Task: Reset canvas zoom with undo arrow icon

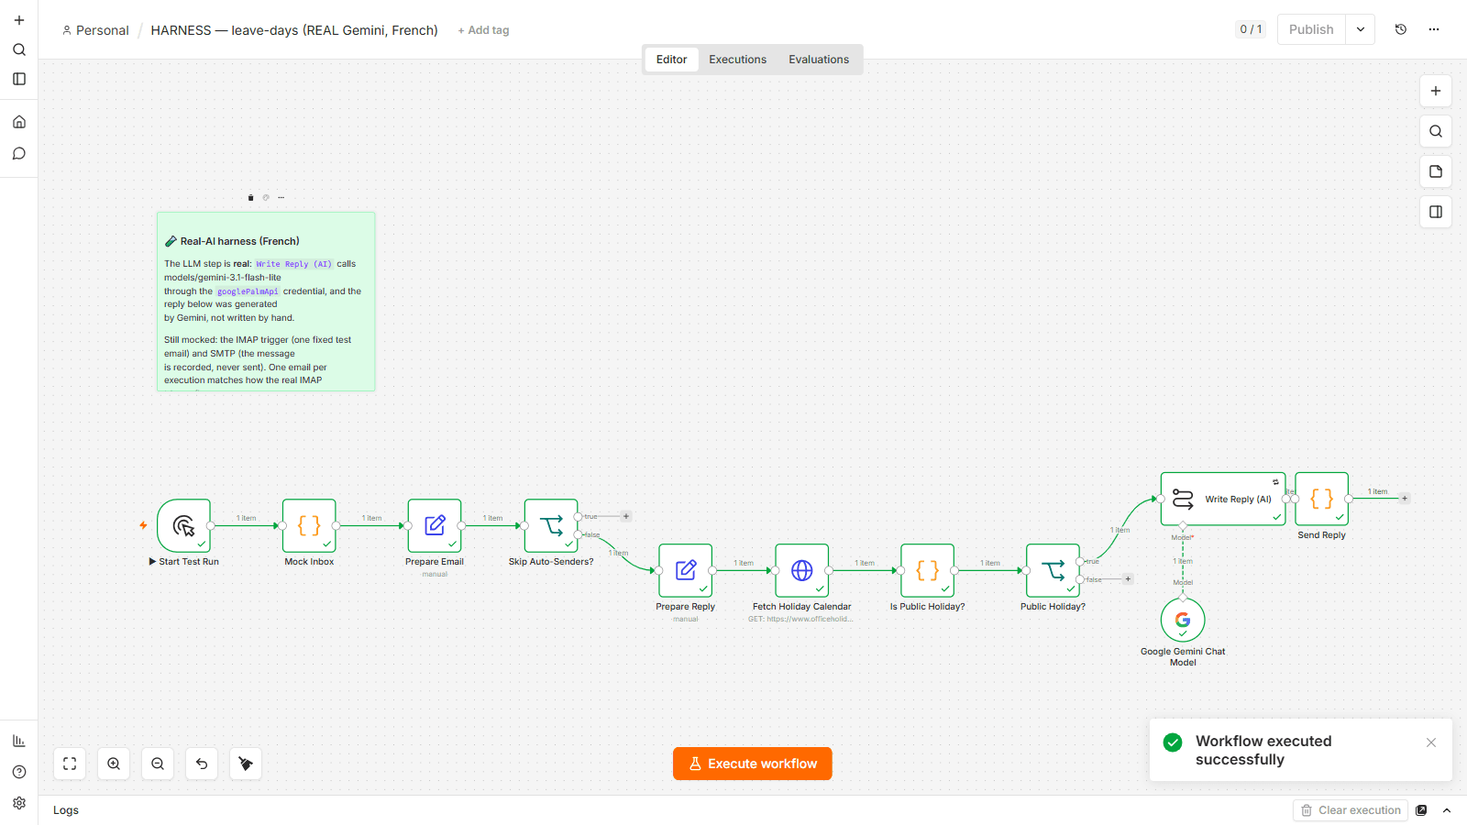Action: click(202, 764)
